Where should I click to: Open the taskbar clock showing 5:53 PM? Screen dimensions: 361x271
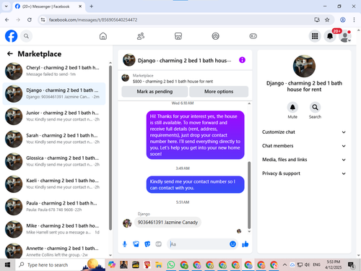(334, 264)
